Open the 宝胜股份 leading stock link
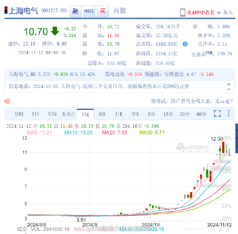 point(174,74)
